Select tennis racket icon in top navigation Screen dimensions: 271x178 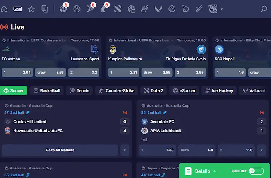pos(90,9)
